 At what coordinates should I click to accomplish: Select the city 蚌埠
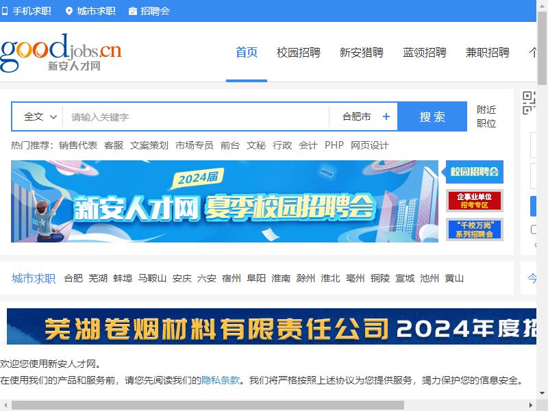(123, 279)
